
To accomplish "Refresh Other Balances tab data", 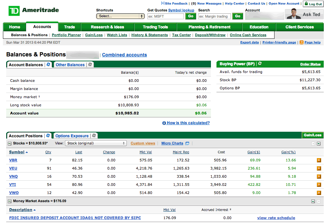I will point(90,65).
